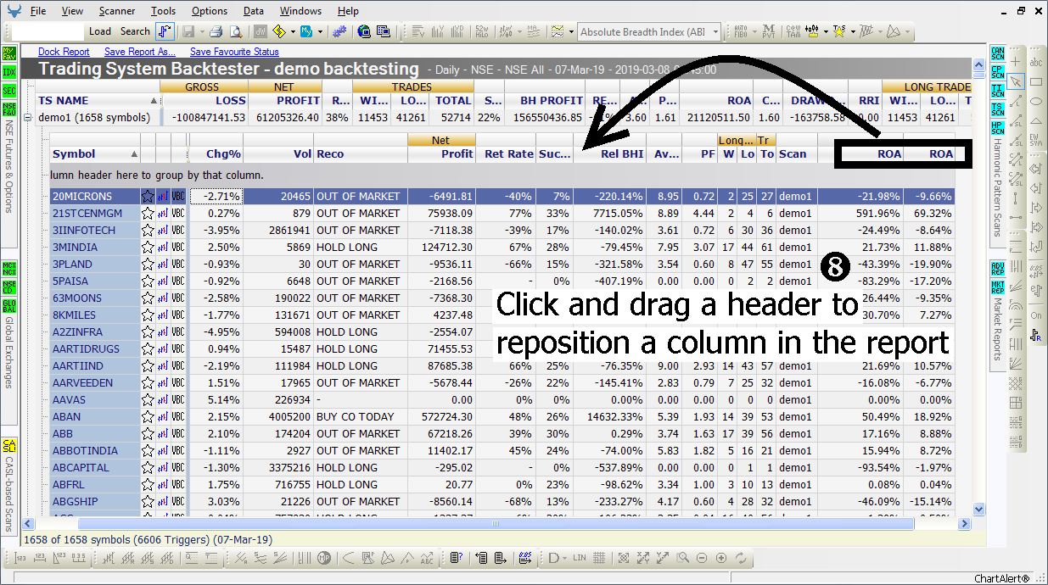Viewport: 1048px width, 585px height.
Task: Click the TS SCN scan icon
Action: tap(997, 109)
